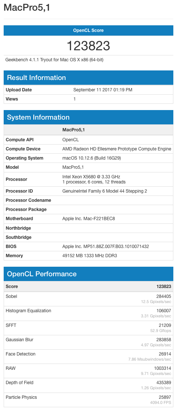Click the Compute Device value text
This screenshot has height=412, width=177.
117,149
